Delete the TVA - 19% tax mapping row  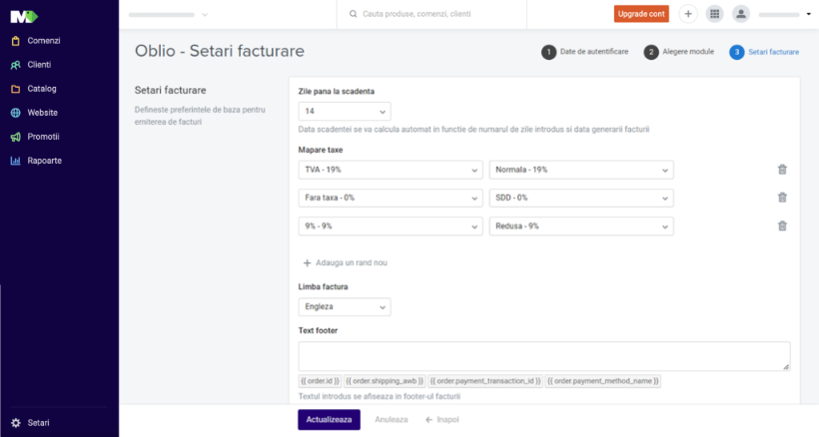pyautogui.click(x=782, y=170)
